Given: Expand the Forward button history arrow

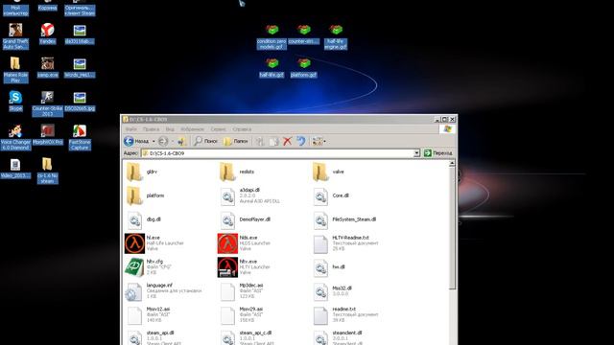Looking at the screenshot, I should click(173, 141).
